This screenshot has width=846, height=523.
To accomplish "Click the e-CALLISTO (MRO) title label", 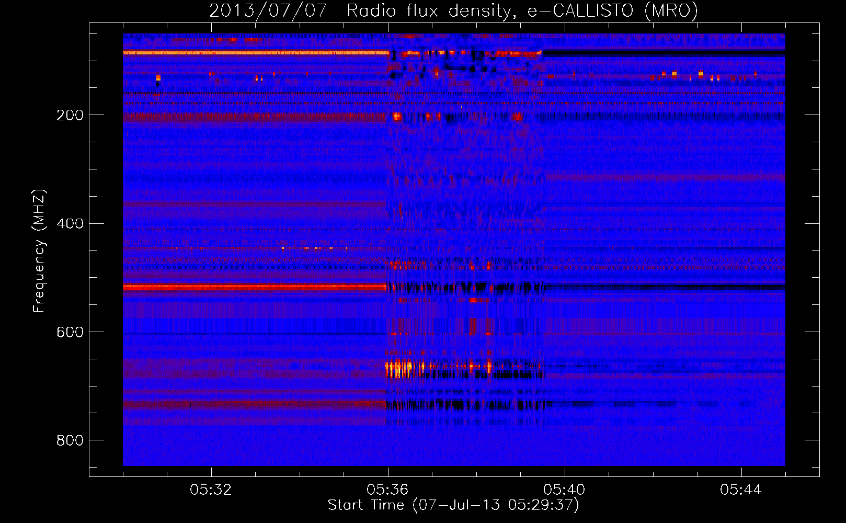I will click(612, 10).
